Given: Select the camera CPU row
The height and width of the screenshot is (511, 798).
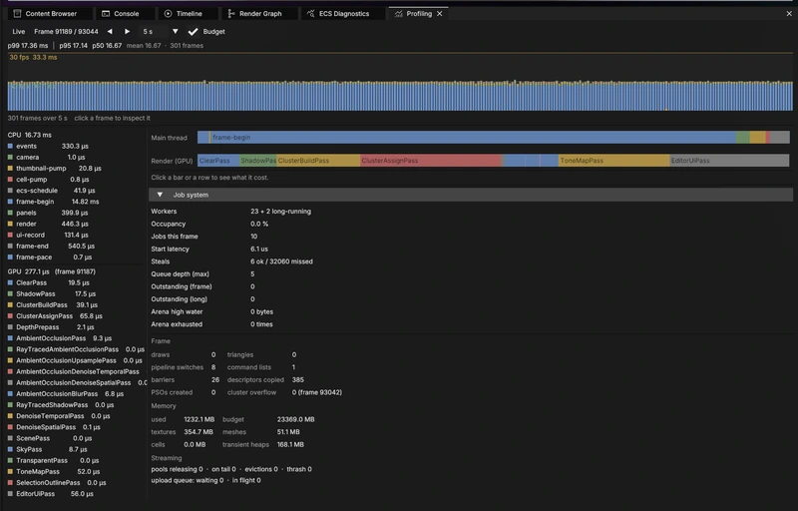Looking at the screenshot, I should coord(46,158).
